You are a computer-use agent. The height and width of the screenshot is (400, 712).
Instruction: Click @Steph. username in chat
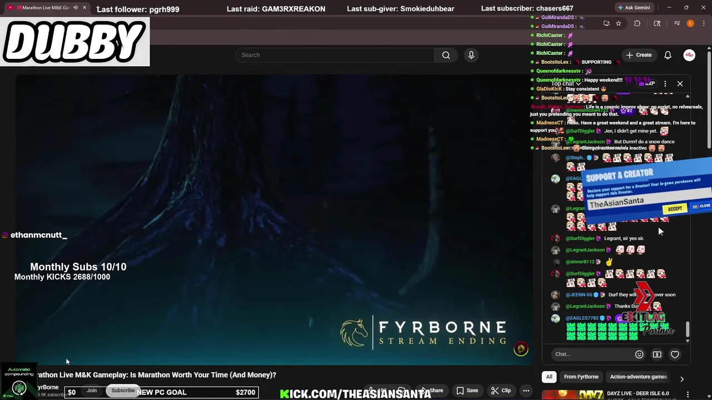click(x=575, y=158)
